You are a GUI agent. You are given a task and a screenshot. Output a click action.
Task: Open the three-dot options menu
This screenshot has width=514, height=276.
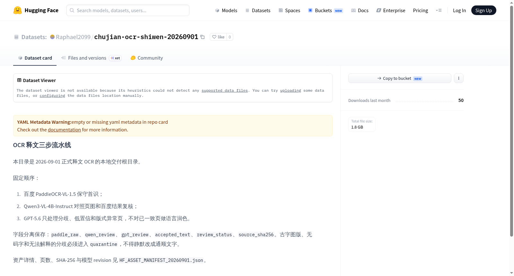tap(459, 78)
